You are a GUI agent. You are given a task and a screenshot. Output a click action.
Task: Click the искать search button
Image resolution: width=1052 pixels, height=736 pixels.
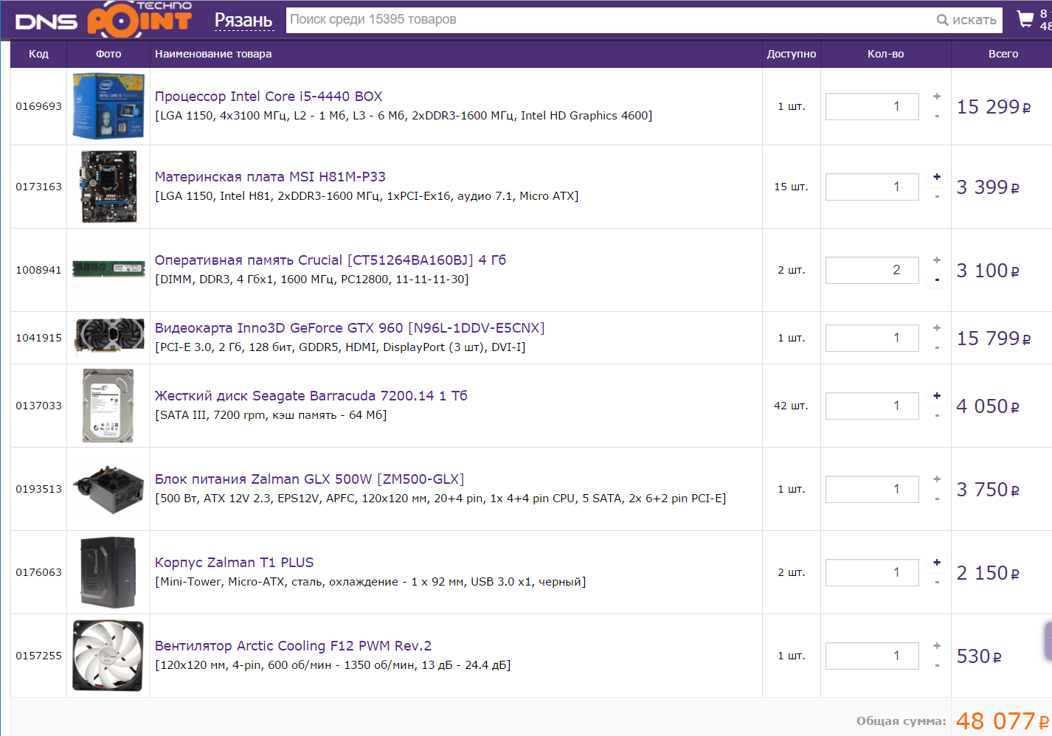click(x=966, y=20)
